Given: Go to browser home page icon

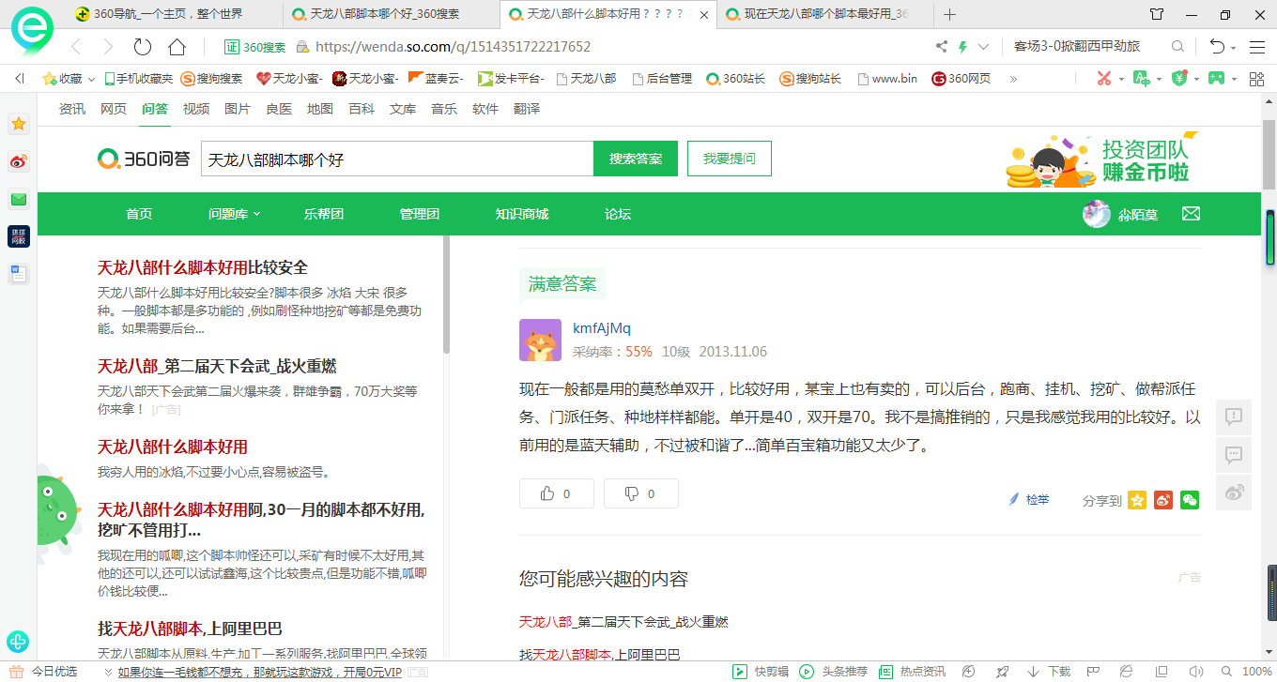Looking at the screenshot, I should 177,47.
